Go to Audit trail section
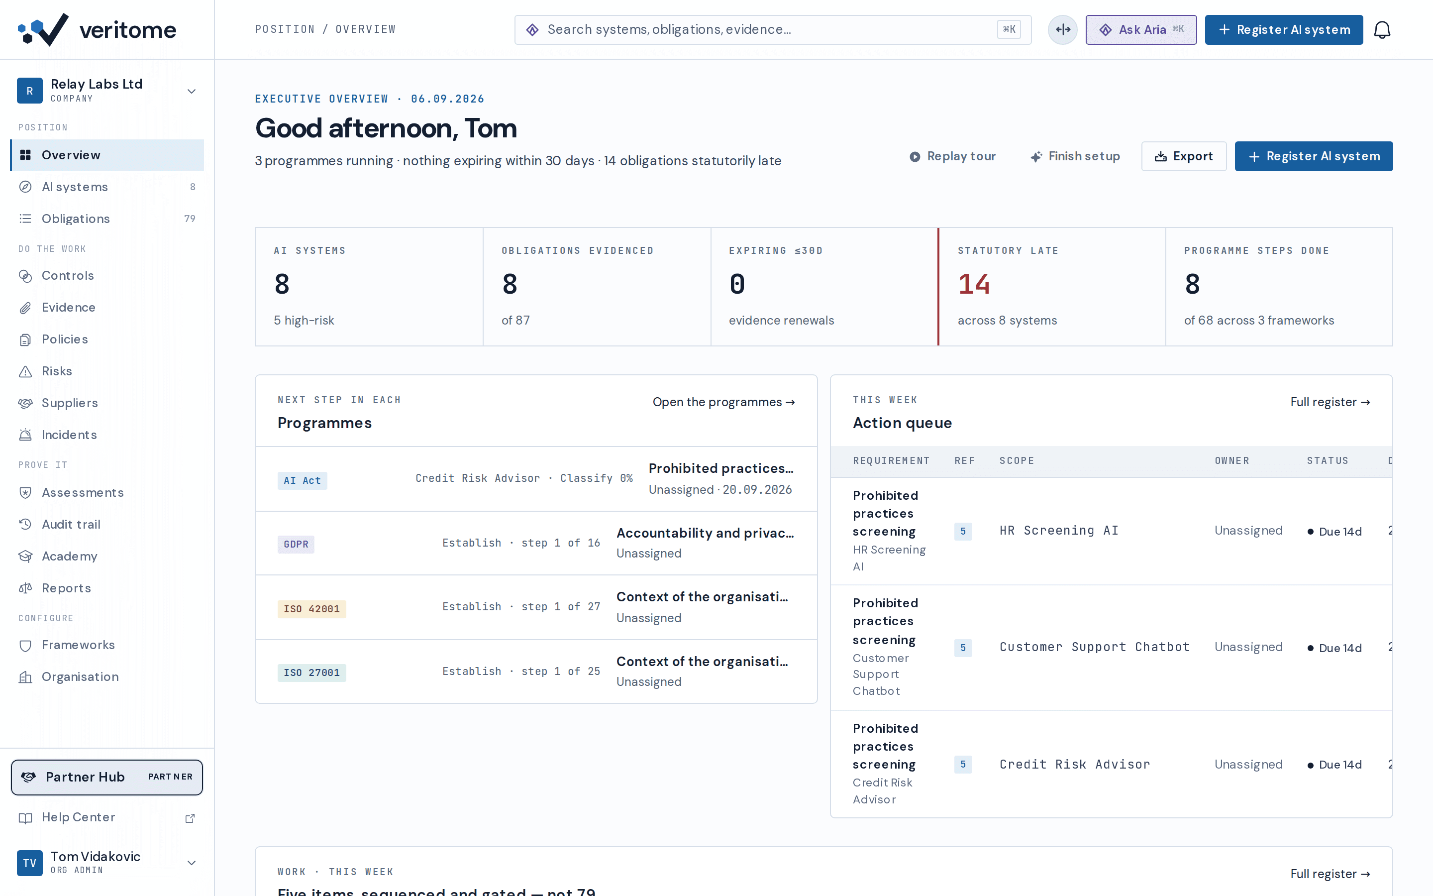Viewport: 1433px width, 896px height. 107,525
